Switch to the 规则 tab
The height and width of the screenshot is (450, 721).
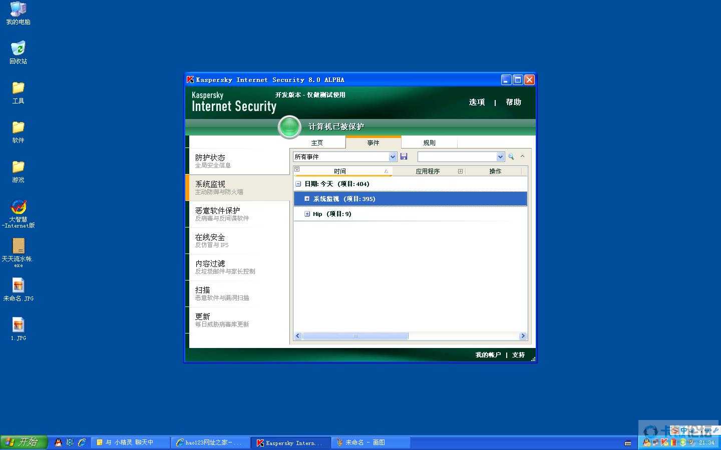429,143
